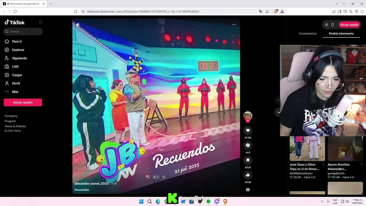The image size is (366, 206).
Task: Save the video with the bookmark icon
Action: coord(248,160)
